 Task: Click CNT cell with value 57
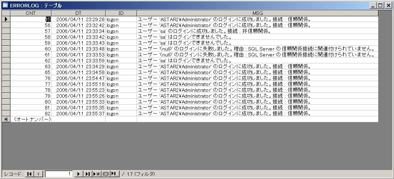tap(31, 31)
